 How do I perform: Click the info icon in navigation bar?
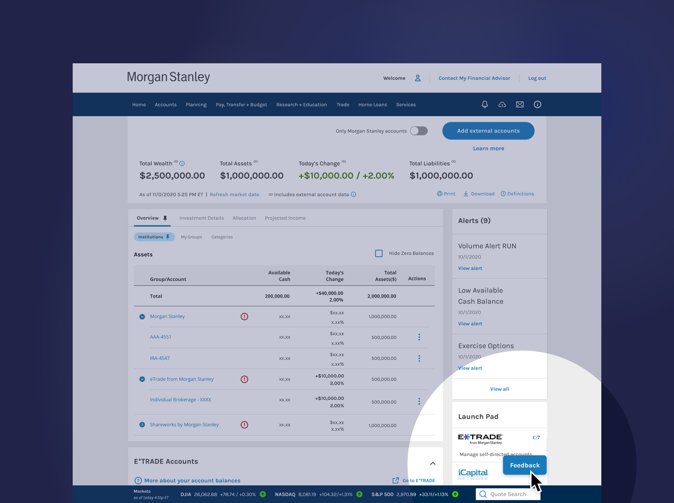coord(537,105)
